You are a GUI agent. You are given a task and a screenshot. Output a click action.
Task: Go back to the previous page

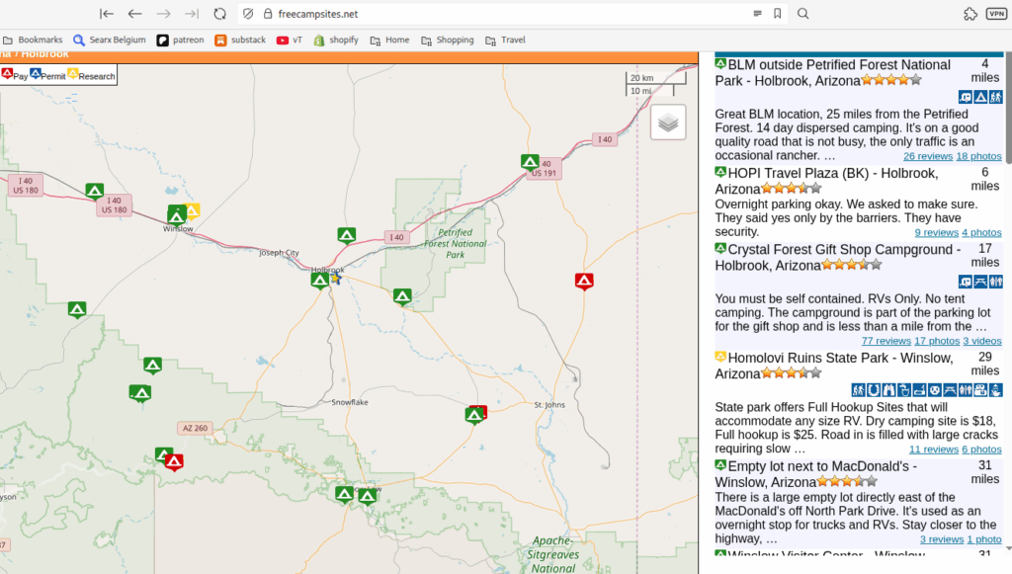[134, 14]
